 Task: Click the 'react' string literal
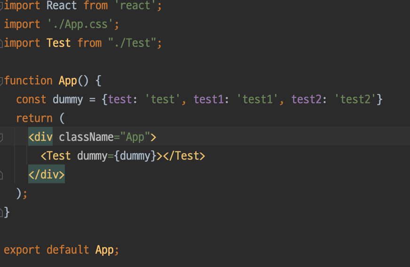[x=135, y=6]
